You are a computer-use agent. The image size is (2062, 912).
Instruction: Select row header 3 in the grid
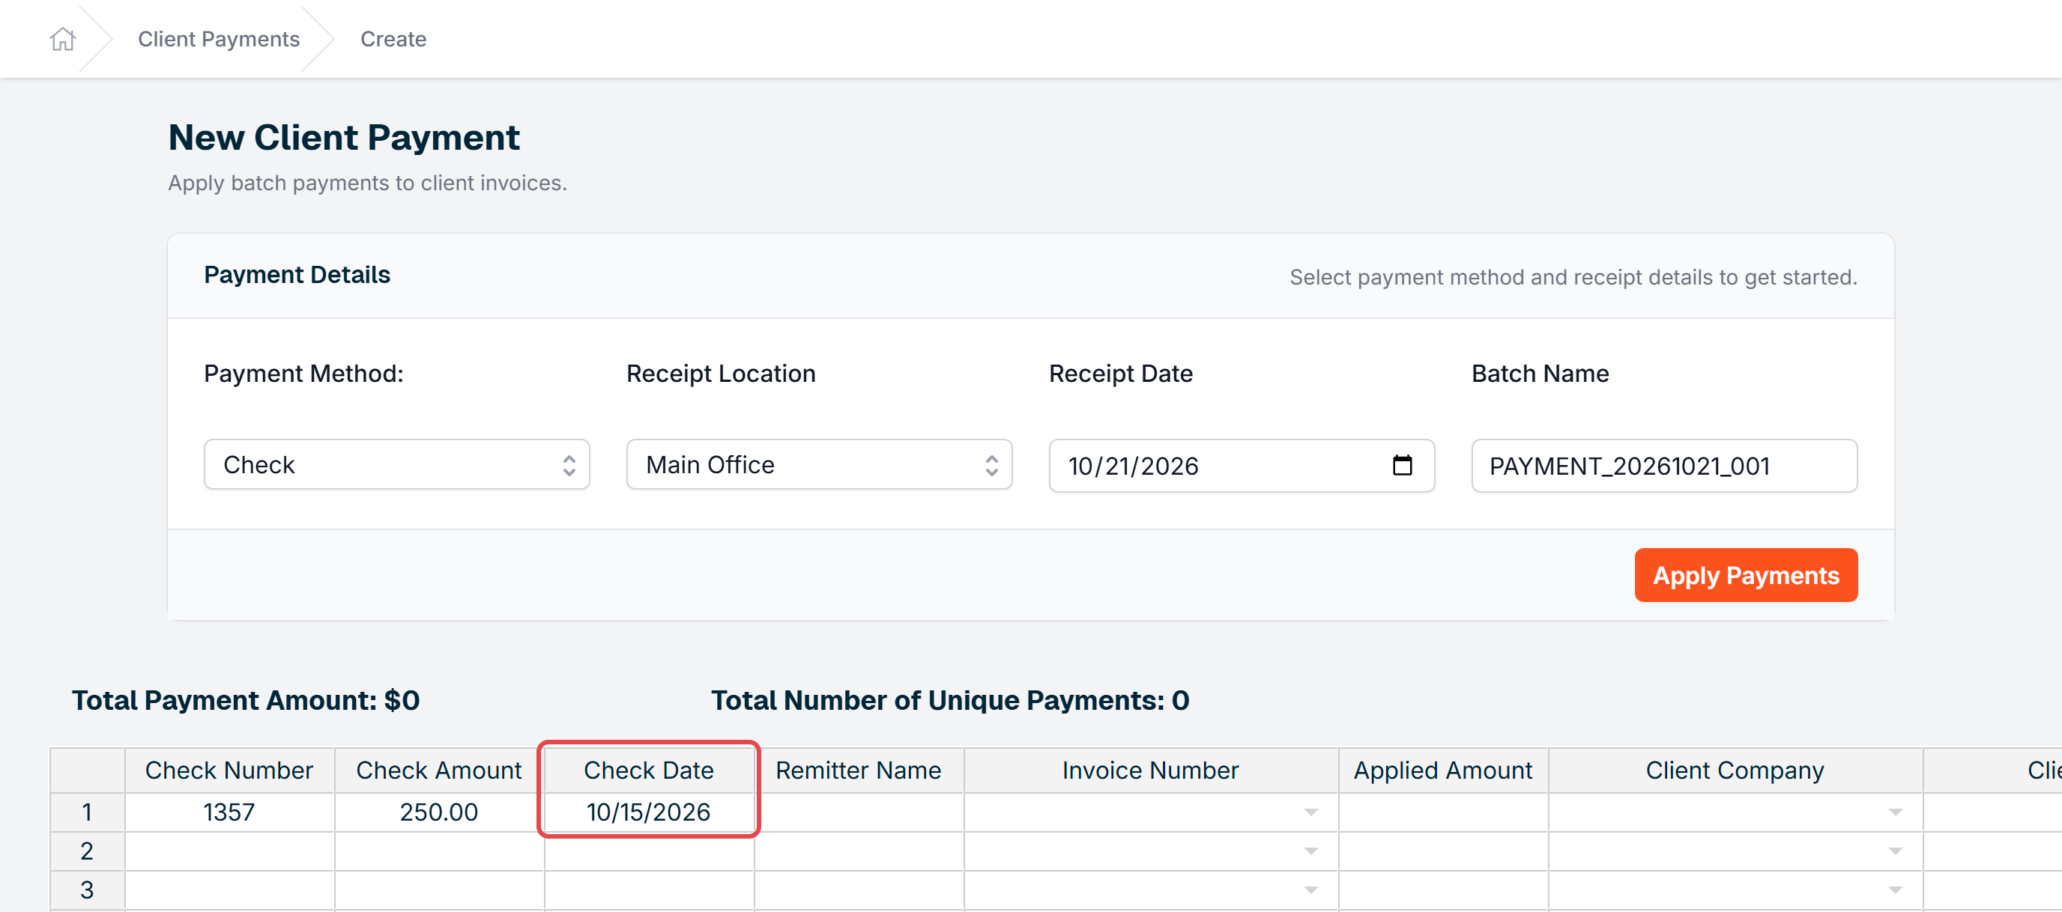tap(87, 890)
